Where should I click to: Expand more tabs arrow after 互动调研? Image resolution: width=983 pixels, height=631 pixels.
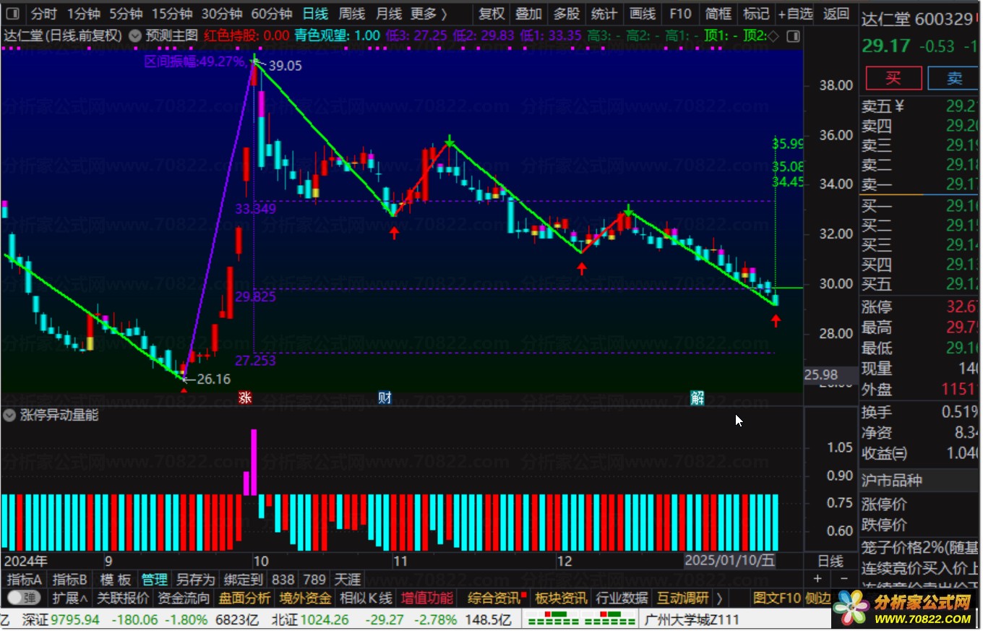[x=719, y=598]
